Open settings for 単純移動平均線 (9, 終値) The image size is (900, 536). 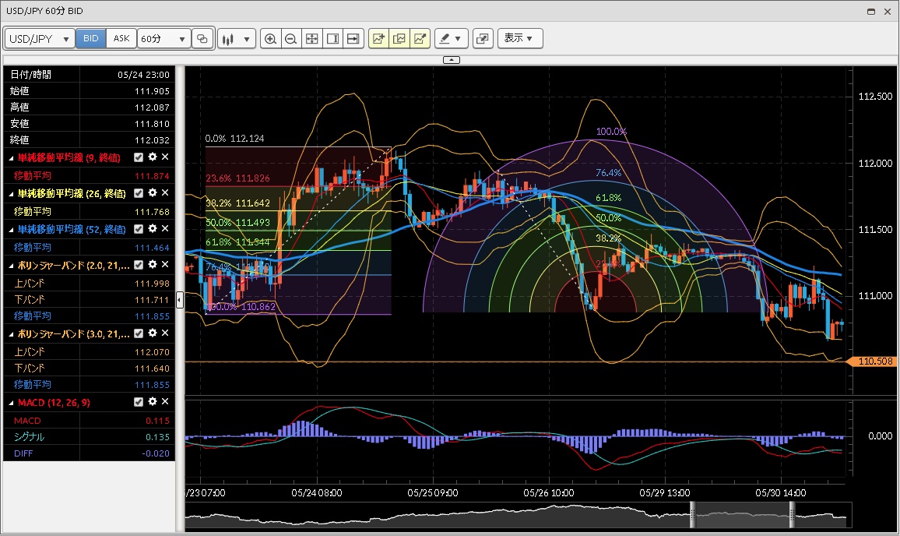point(152,157)
